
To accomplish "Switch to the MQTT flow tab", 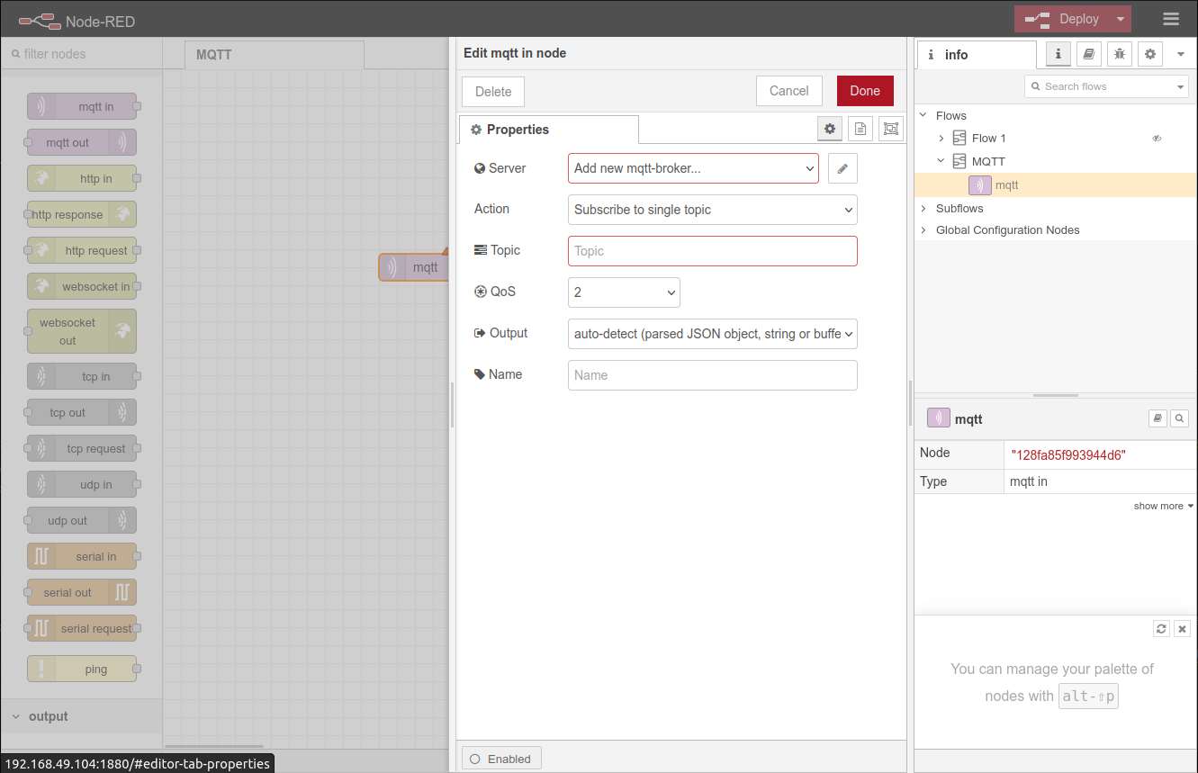I will point(213,55).
